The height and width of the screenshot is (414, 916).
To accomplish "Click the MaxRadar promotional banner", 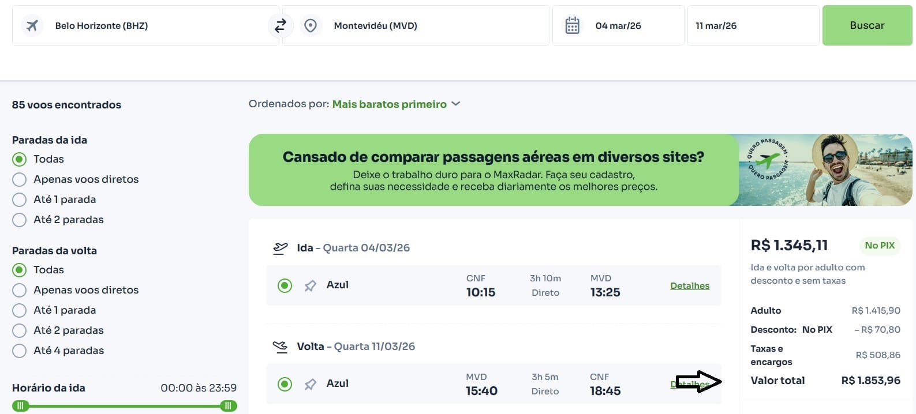I will coord(493,170).
